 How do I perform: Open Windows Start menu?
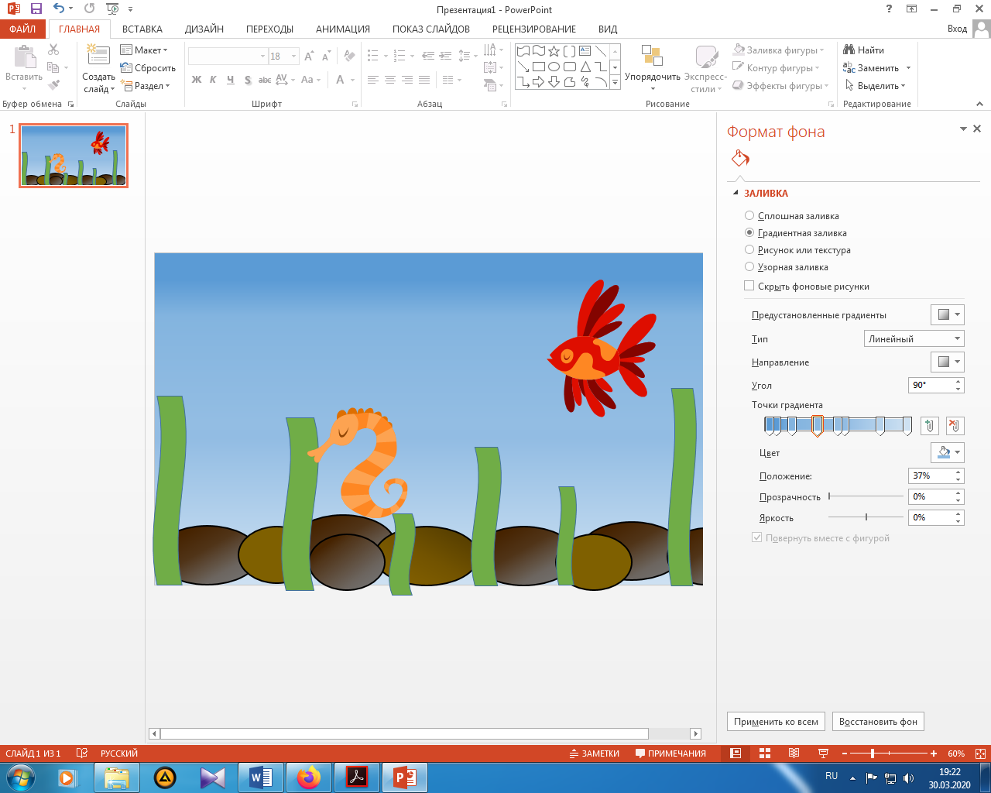(19, 778)
